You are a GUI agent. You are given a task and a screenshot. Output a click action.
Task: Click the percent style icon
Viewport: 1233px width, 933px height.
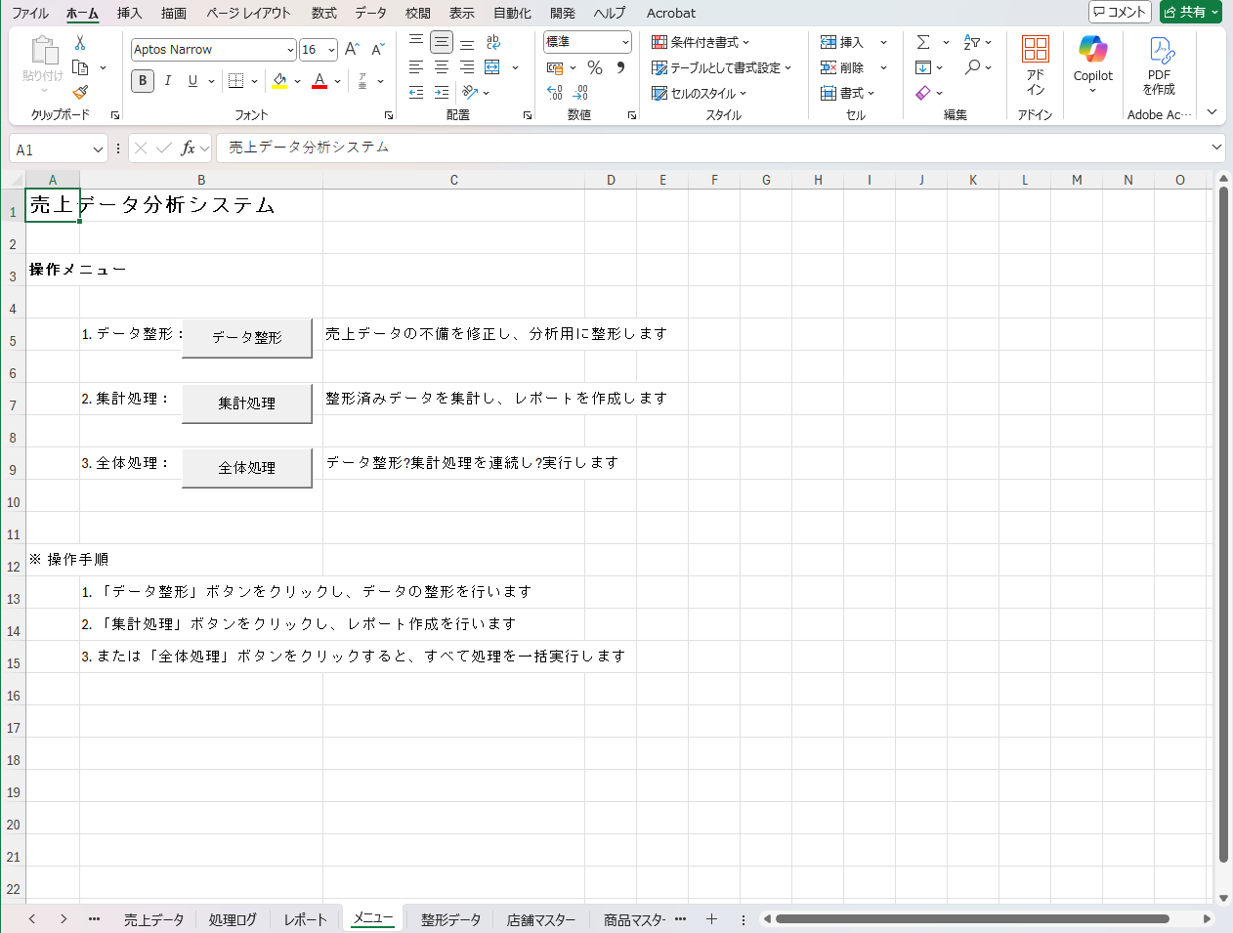593,67
